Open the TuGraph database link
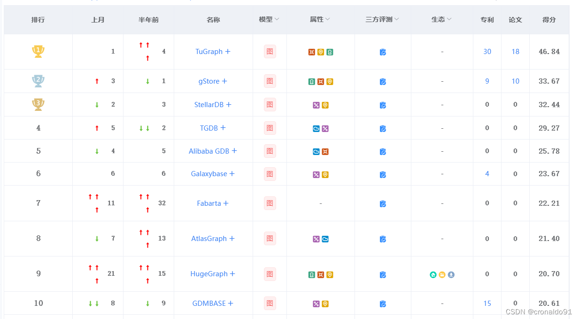The image size is (579, 319). tap(209, 52)
